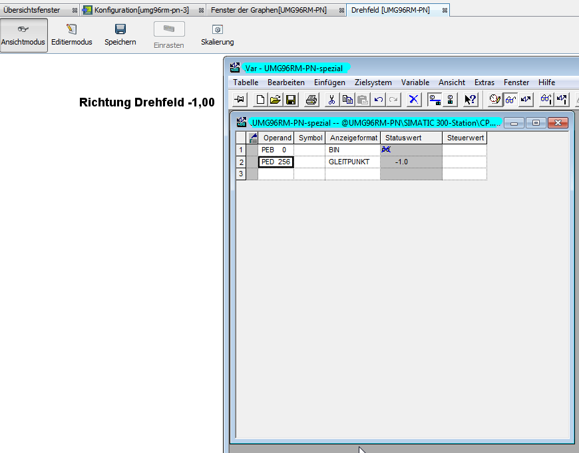Print the table using the printer icon
Image resolution: width=579 pixels, height=453 pixels.
[x=311, y=100]
